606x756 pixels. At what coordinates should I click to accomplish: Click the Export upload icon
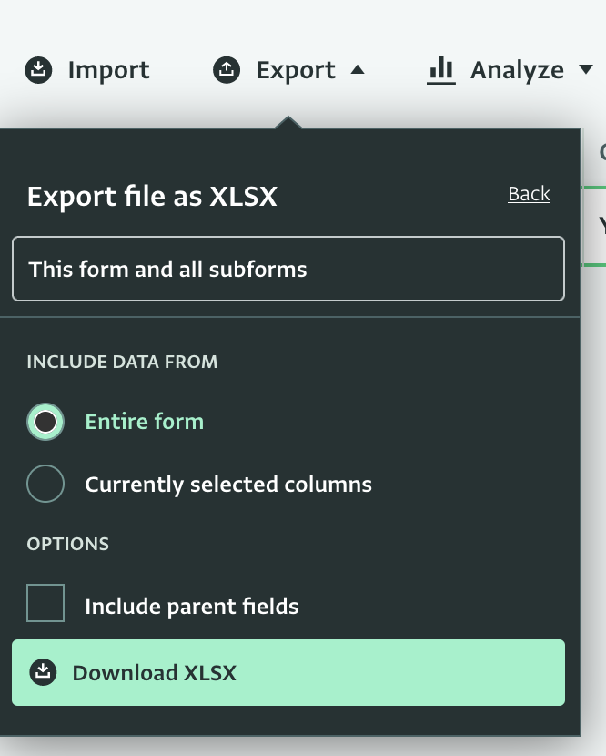[227, 70]
